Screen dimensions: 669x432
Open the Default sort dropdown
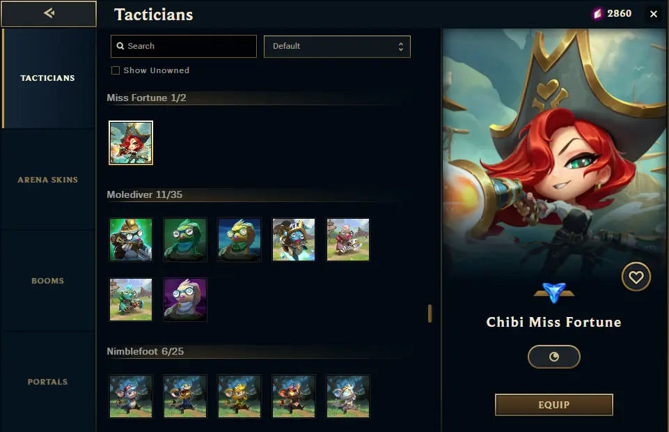click(337, 47)
